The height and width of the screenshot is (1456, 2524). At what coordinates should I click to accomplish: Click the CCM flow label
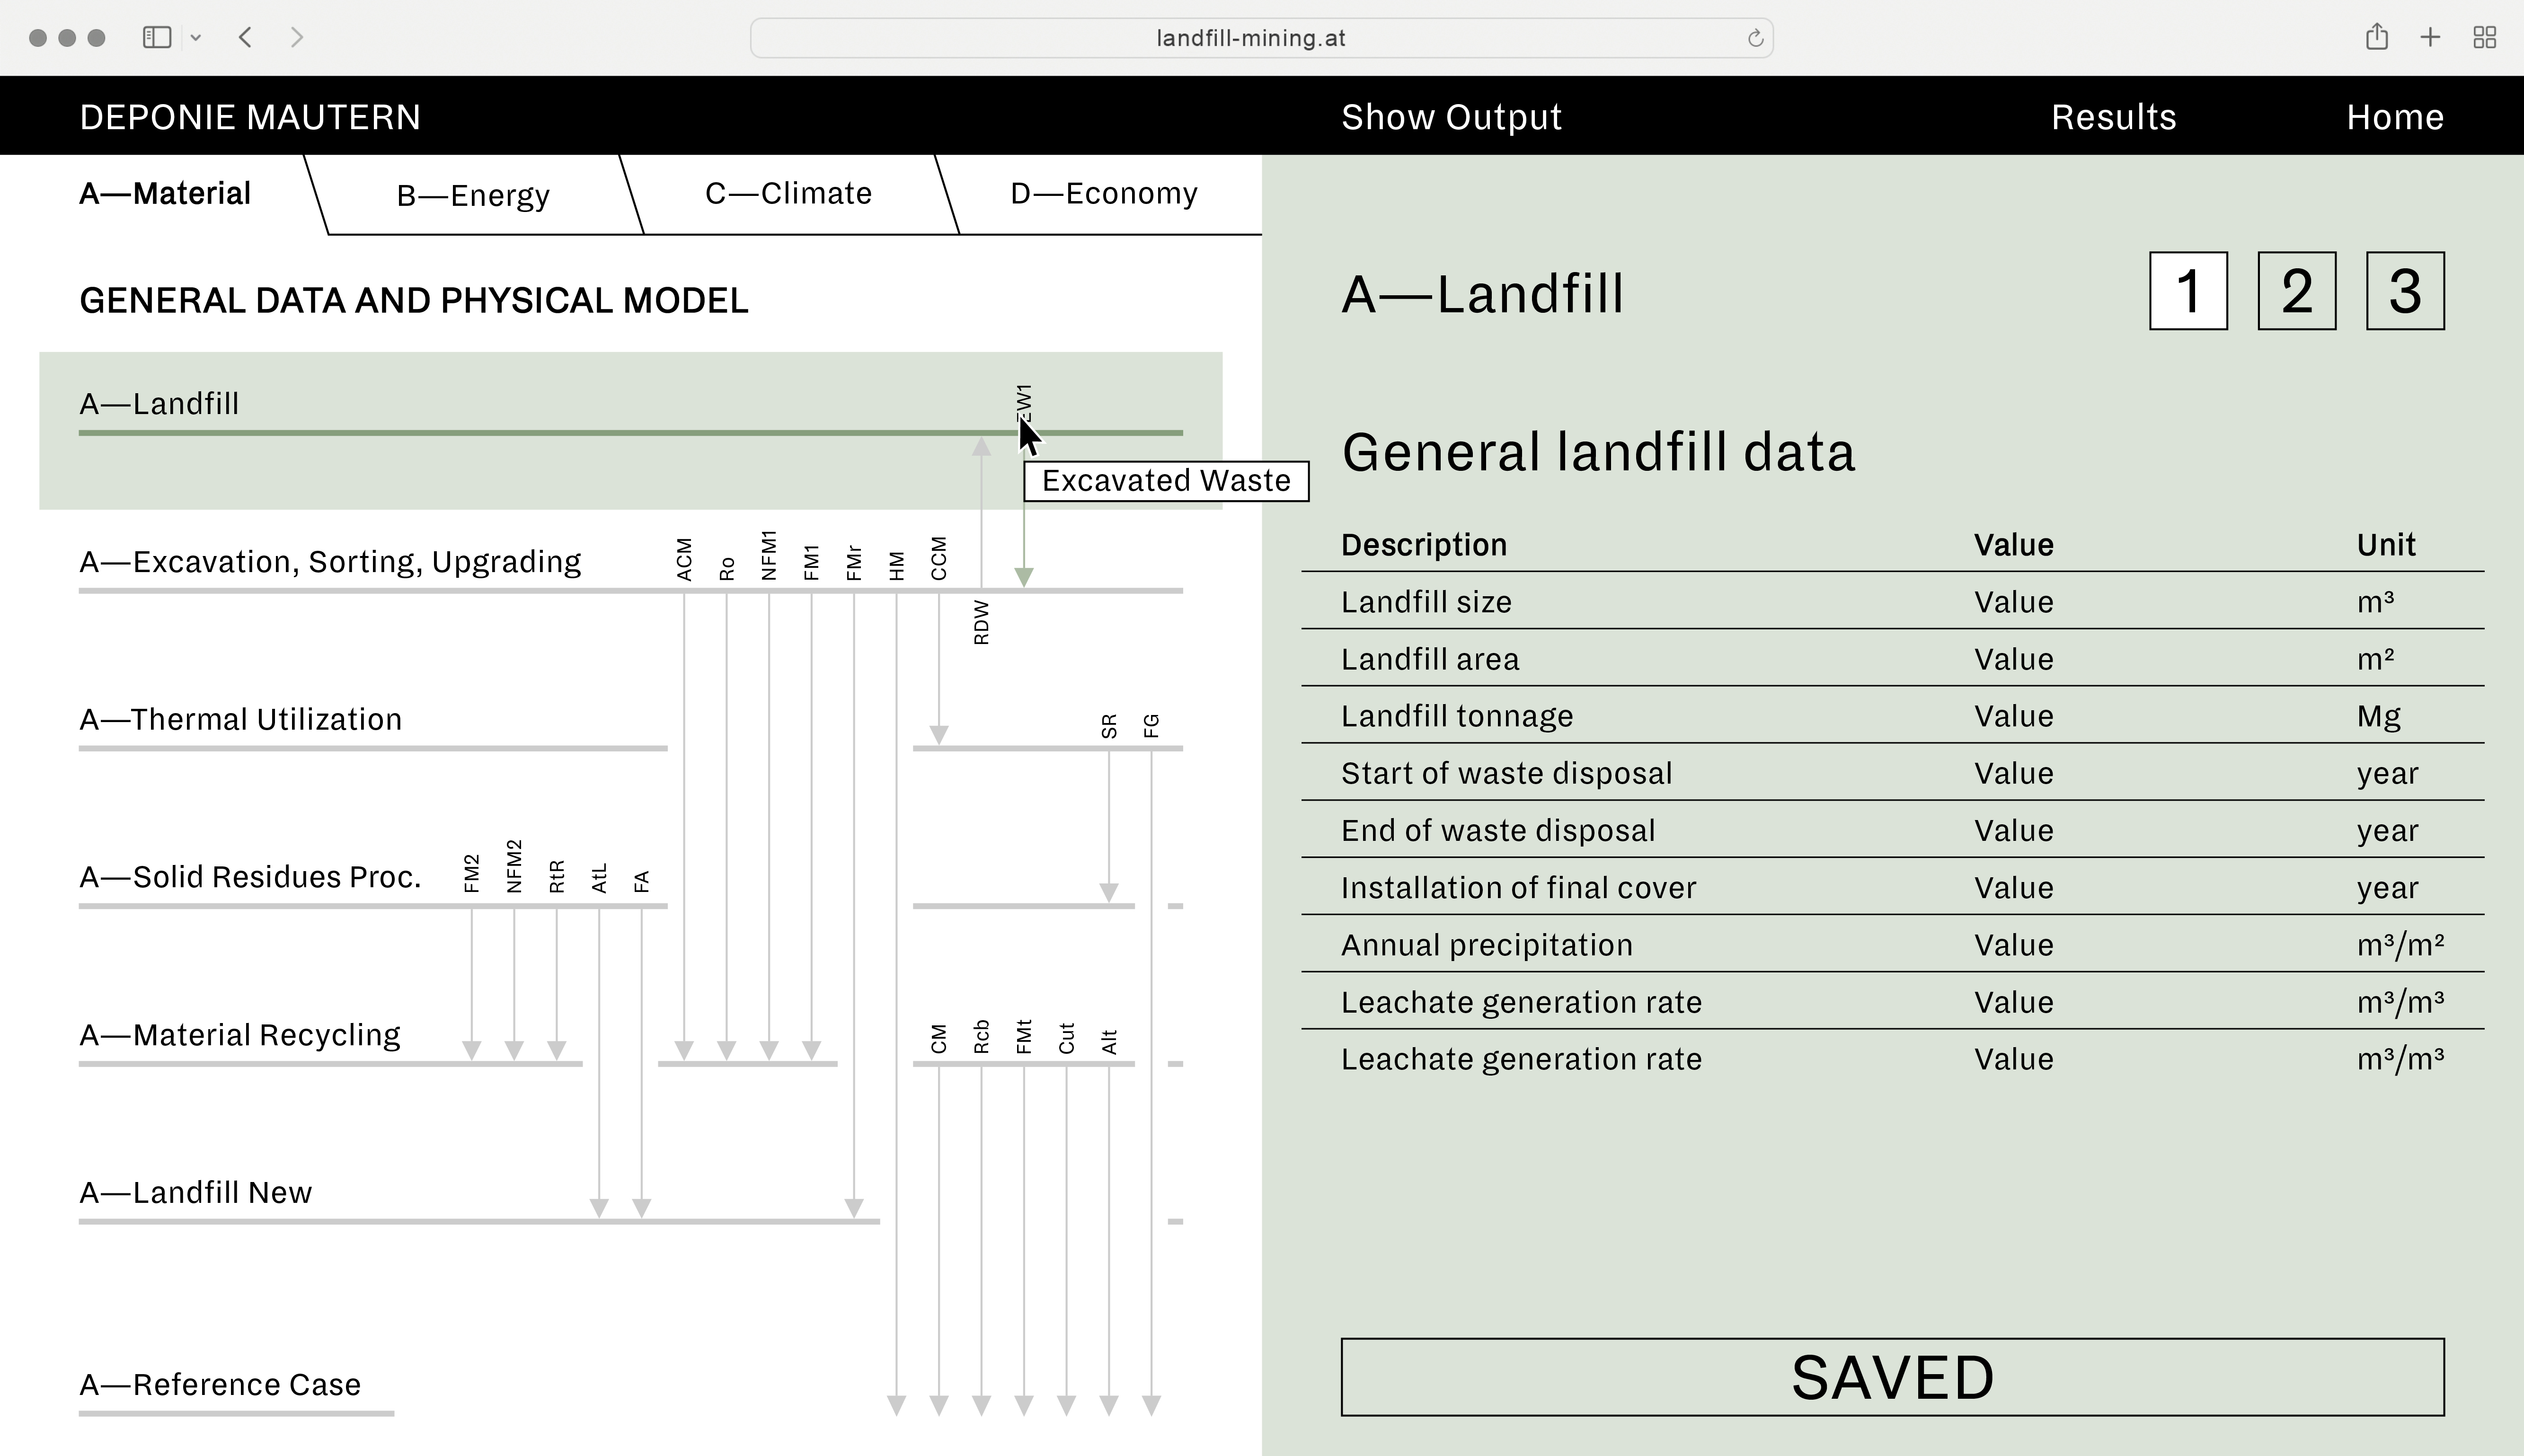[939, 558]
